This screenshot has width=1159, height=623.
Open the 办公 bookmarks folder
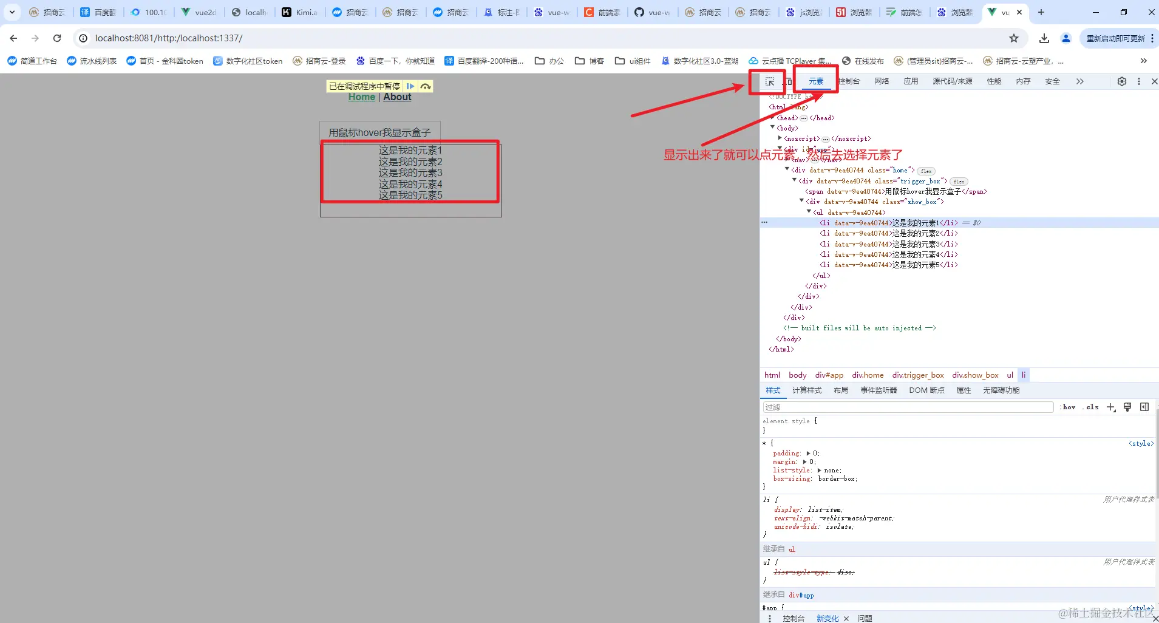[x=550, y=61]
